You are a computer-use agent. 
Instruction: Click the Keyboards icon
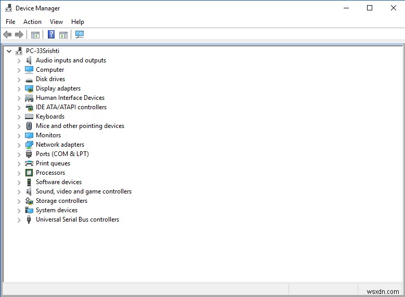[29, 117]
